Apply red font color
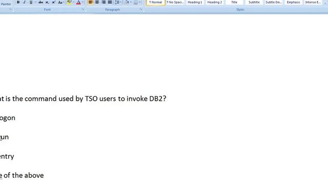Image resolution: width=328 pixels, height=184 pixels. pyautogui.click(x=78, y=2)
